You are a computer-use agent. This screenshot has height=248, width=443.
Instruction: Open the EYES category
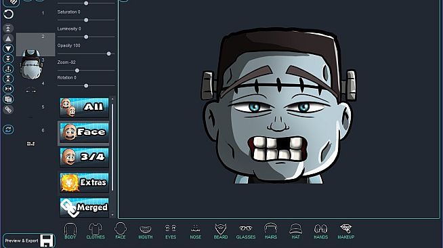coord(171,231)
